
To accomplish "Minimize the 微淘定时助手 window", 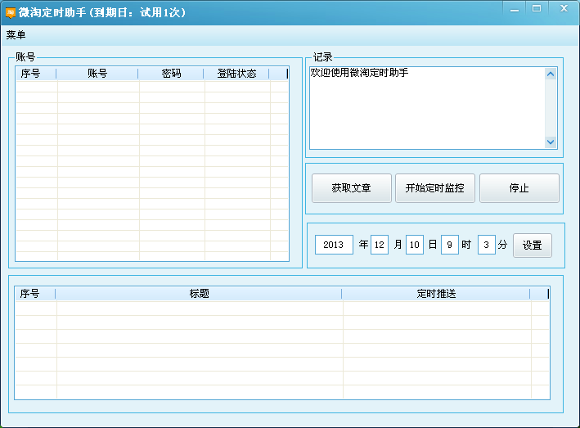I will pyautogui.click(x=515, y=10).
